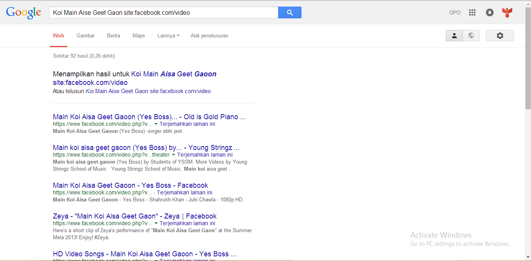Search instead for Koi Main Aise Geet Gaon
This screenshot has height=261, width=531.
coord(148,91)
